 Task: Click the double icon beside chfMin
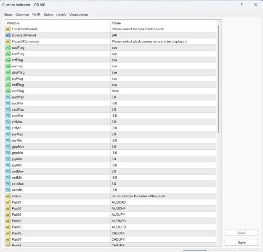click(x=8, y=128)
